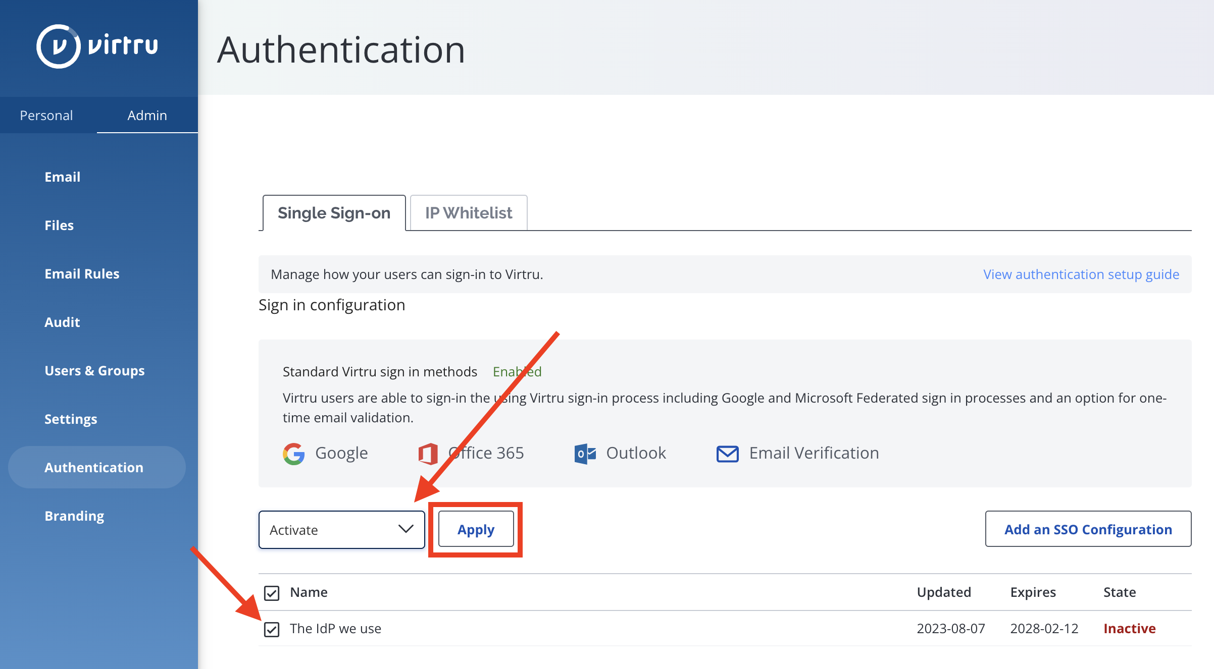The width and height of the screenshot is (1214, 669).
Task: Select the Single Sign-on tab
Action: 334,213
